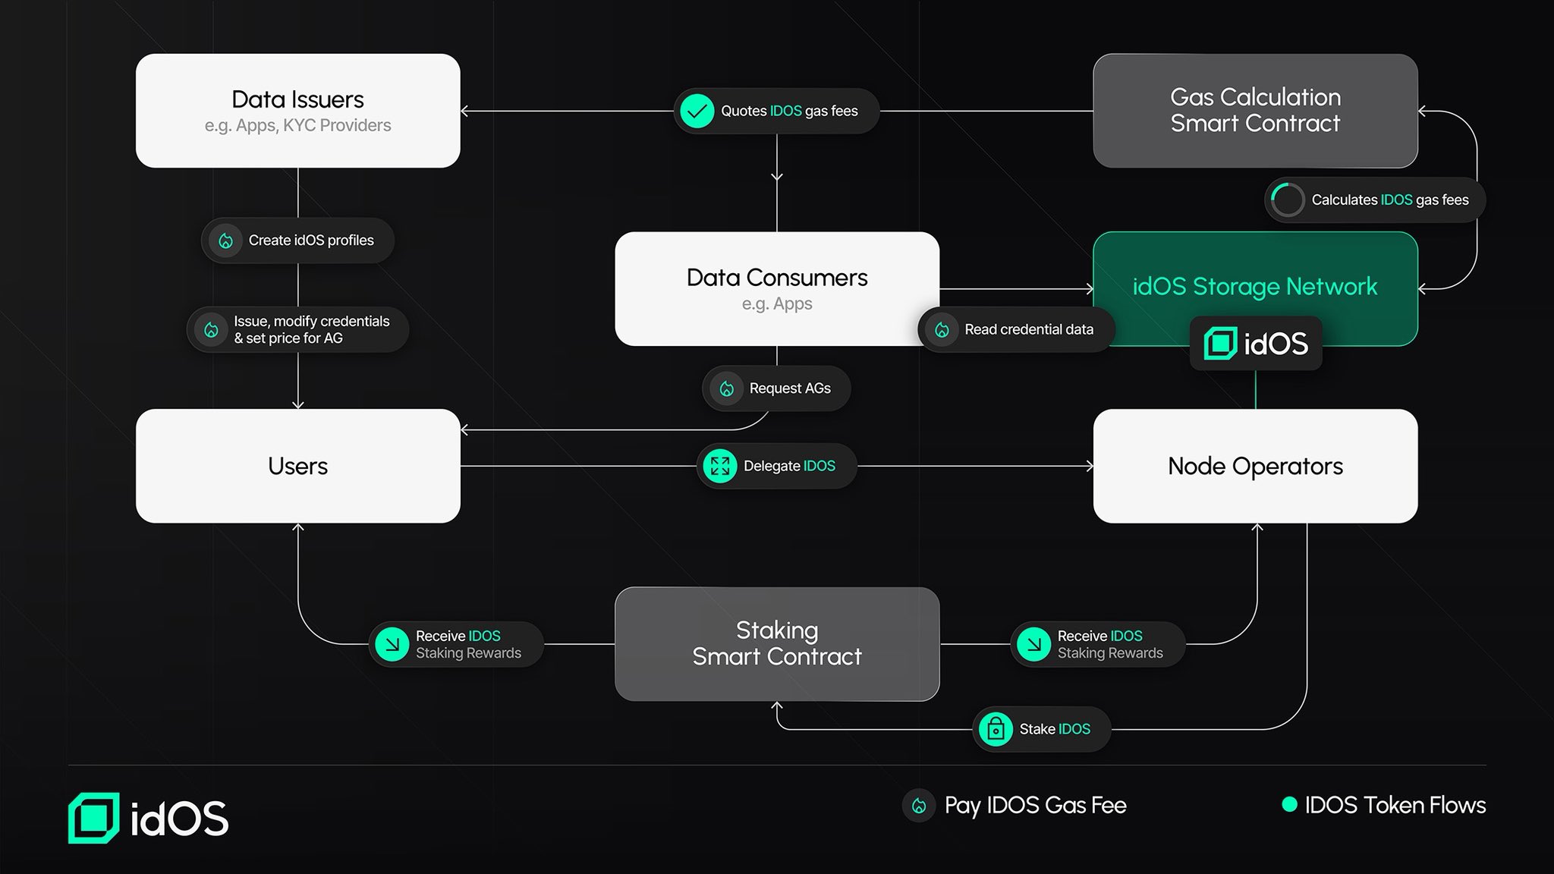This screenshot has height=874, width=1554.
Task: Click the Pay IDOS Gas Fee legend icon
Action: point(918,806)
